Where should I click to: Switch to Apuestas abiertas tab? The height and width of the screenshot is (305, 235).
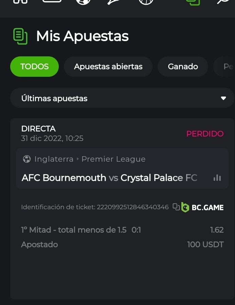click(108, 67)
